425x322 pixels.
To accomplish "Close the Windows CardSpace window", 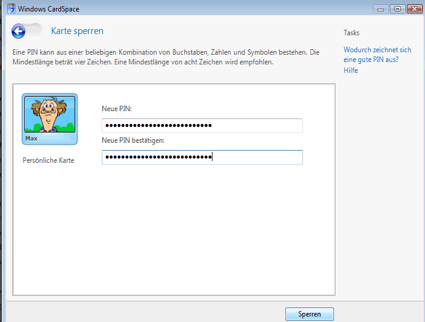I will pyautogui.click(x=415, y=9).
